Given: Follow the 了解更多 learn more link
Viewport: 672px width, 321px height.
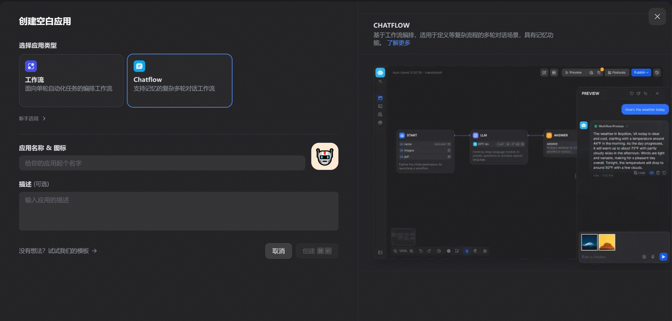Looking at the screenshot, I should point(398,43).
